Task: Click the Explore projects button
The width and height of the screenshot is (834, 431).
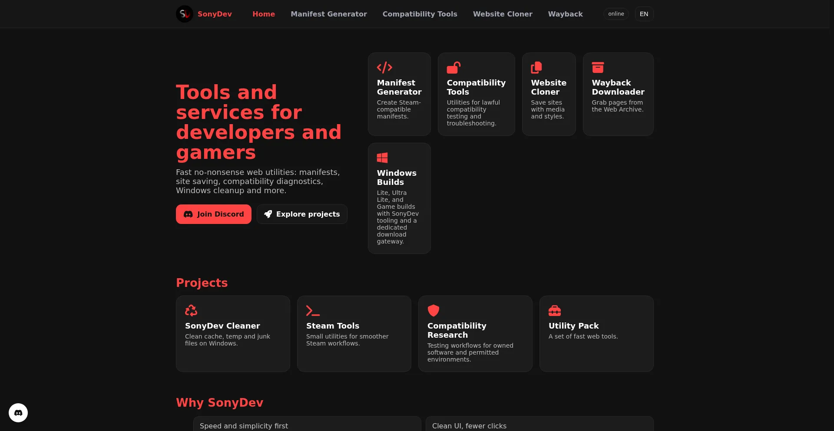Action: [x=302, y=214]
